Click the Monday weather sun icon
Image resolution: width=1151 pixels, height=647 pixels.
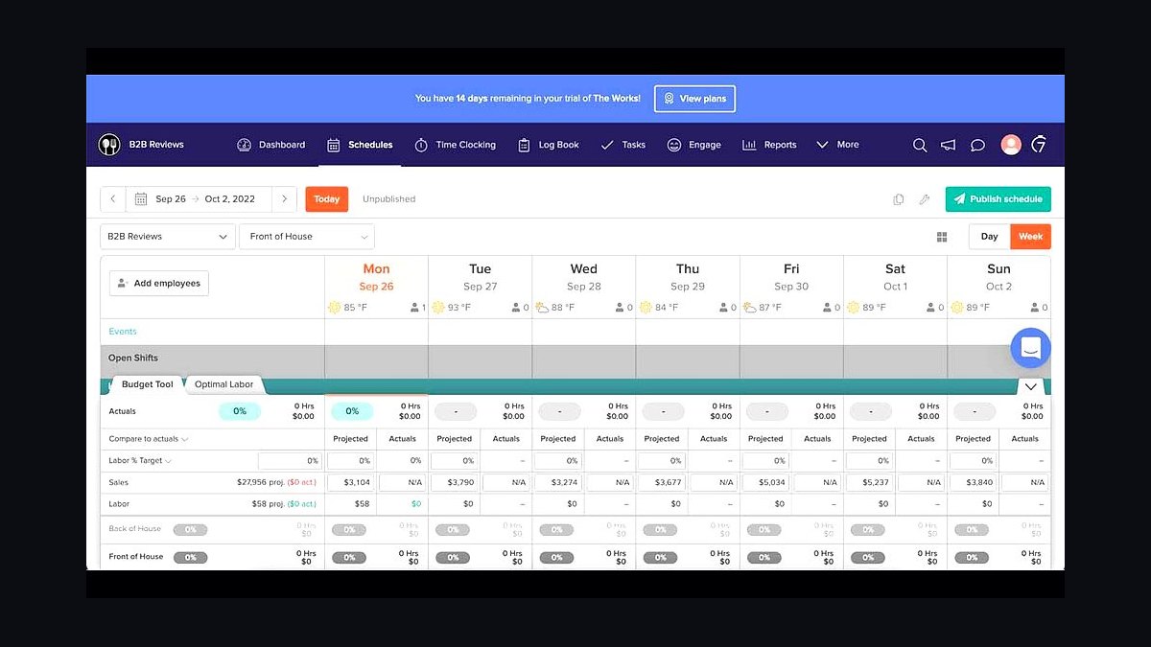point(334,308)
